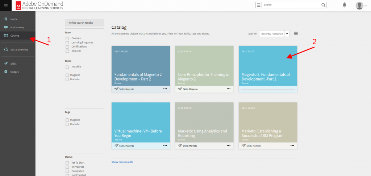Click progress bar on Magento 2 Part 1 card
Screen dimensions: 371x176
click(x=268, y=90)
